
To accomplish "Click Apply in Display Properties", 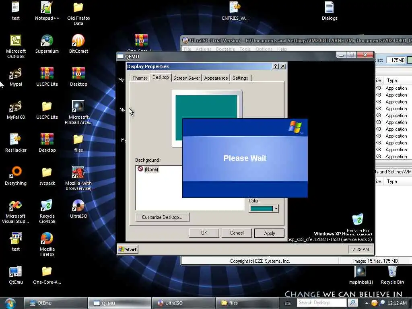I will pyautogui.click(x=269, y=233).
